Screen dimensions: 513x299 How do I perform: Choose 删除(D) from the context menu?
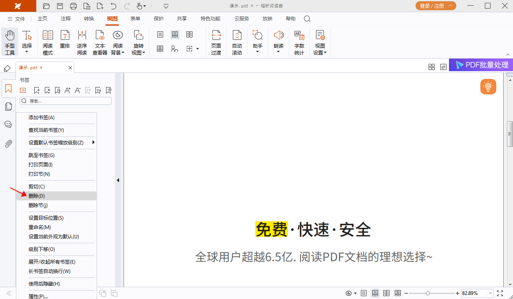56,196
